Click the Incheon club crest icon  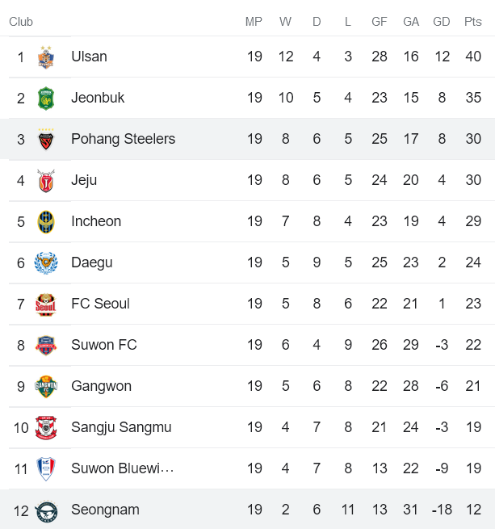coord(46,222)
